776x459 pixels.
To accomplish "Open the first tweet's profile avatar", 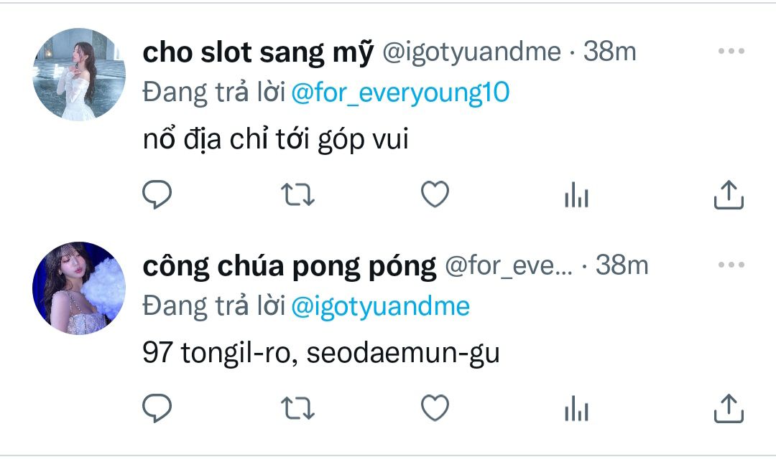I will (x=79, y=75).
